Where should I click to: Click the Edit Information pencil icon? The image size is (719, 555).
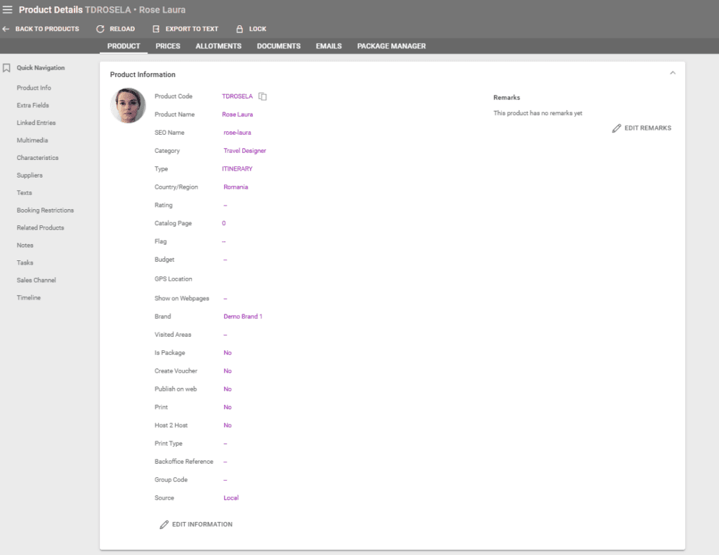click(x=164, y=524)
